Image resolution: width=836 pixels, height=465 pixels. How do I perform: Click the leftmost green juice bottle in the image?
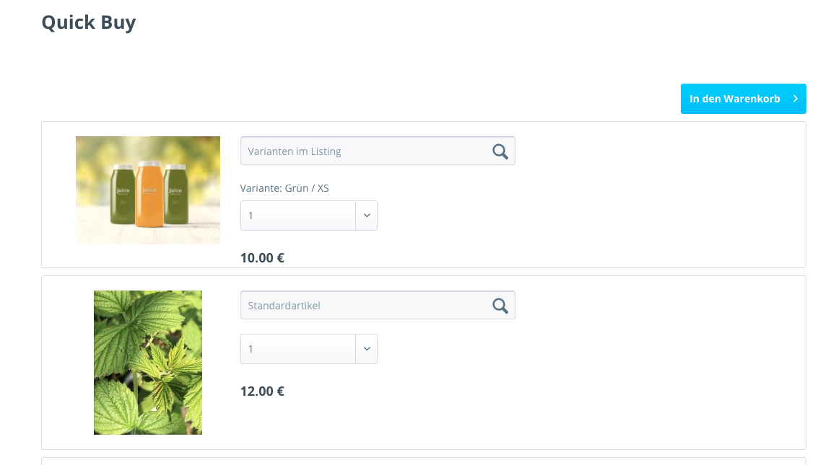[121, 195]
